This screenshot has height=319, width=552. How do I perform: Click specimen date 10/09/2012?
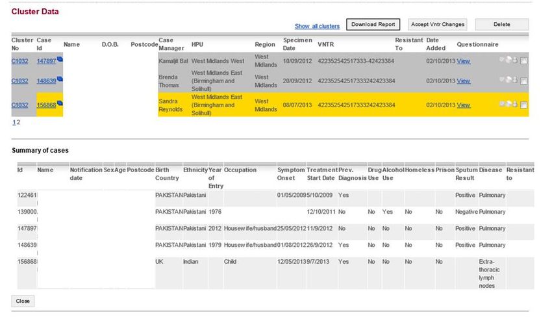[297, 61]
